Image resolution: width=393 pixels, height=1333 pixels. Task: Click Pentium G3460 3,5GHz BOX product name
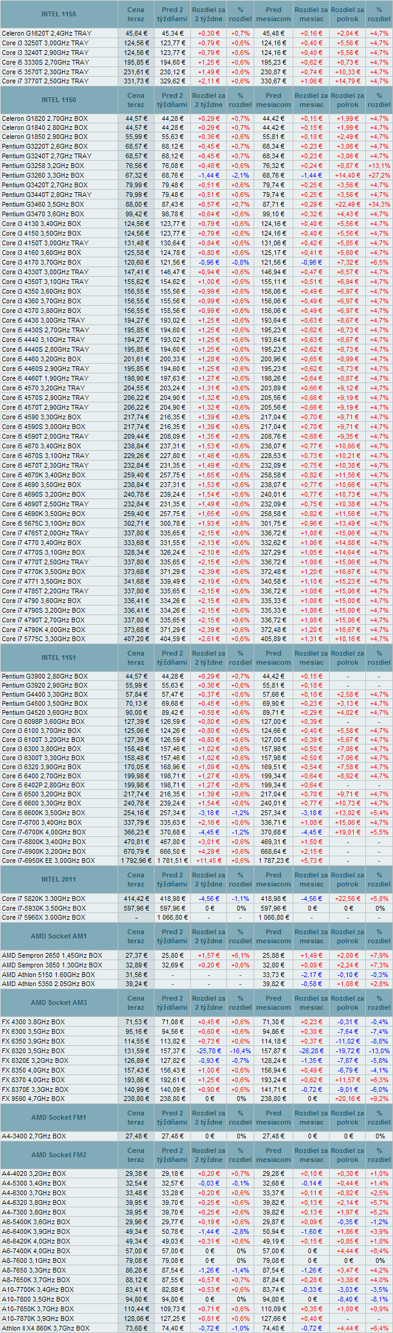point(43,204)
